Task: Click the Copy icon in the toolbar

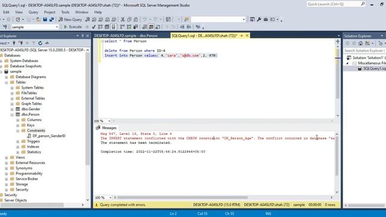Action: [x=129, y=19]
